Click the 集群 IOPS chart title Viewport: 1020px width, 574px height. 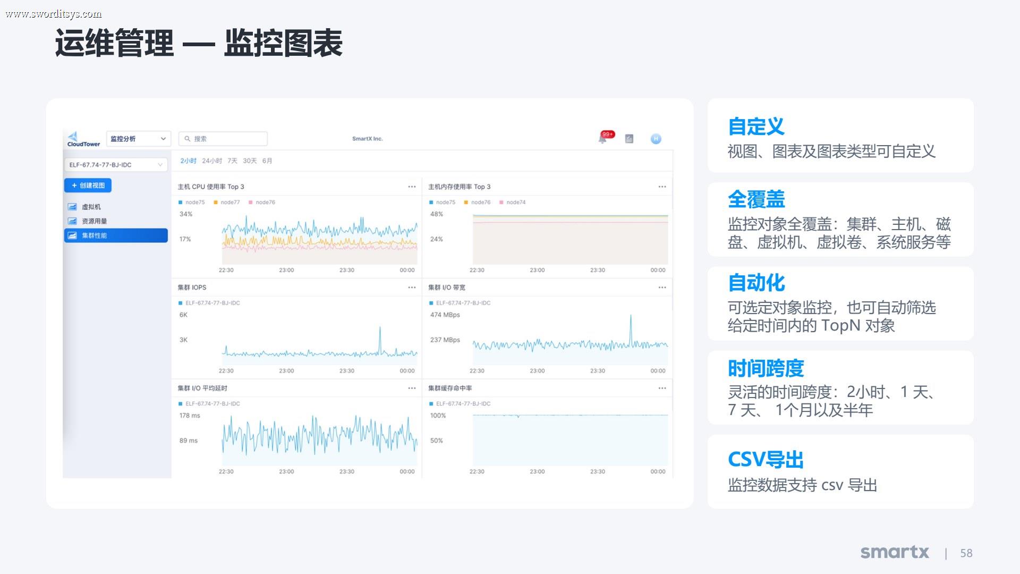[x=192, y=288]
